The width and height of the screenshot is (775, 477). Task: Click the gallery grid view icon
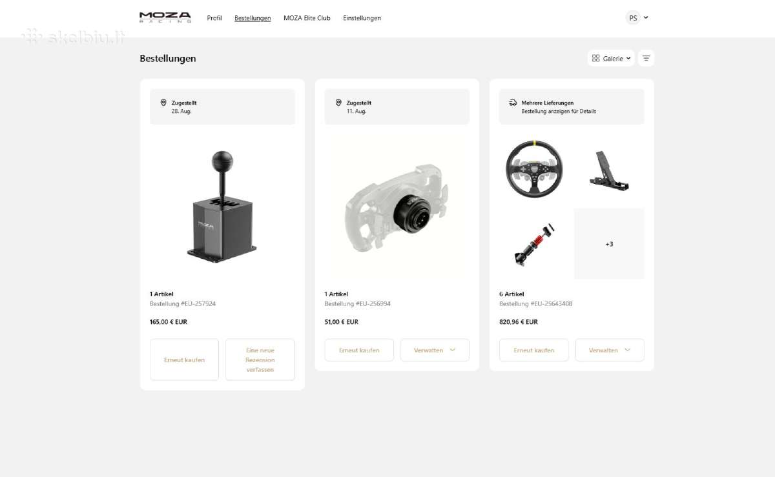596,58
